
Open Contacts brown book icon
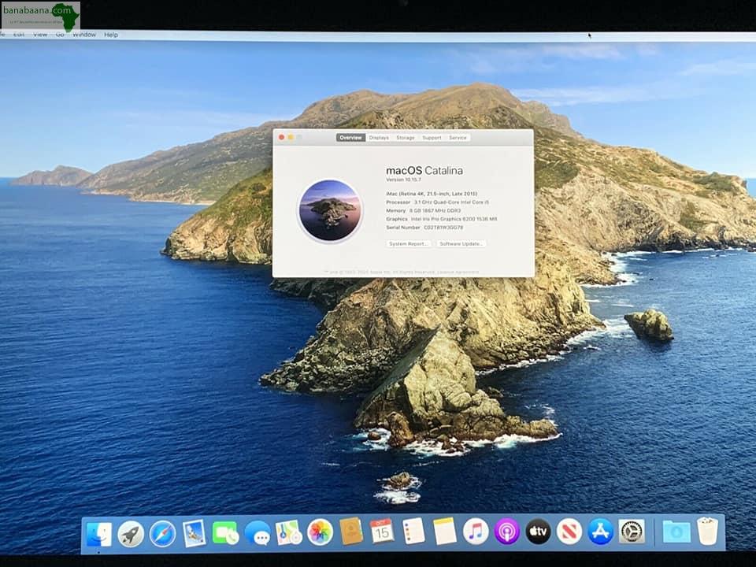[351, 532]
